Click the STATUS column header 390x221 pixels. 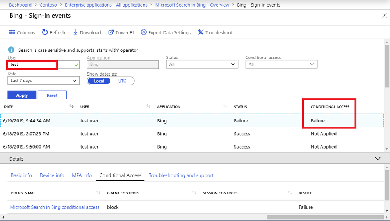point(240,106)
